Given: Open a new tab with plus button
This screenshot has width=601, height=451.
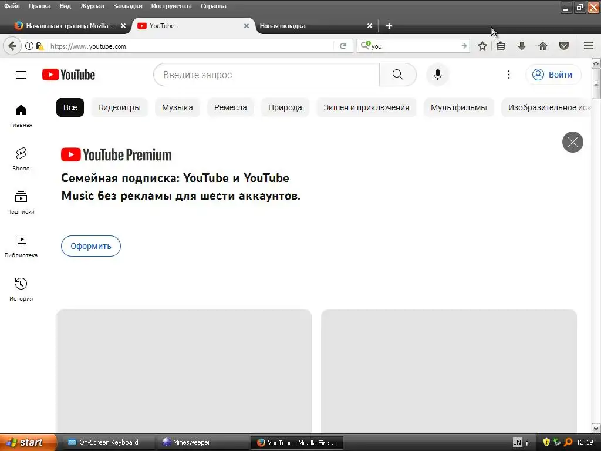Looking at the screenshot, I should tap(389, 26).
